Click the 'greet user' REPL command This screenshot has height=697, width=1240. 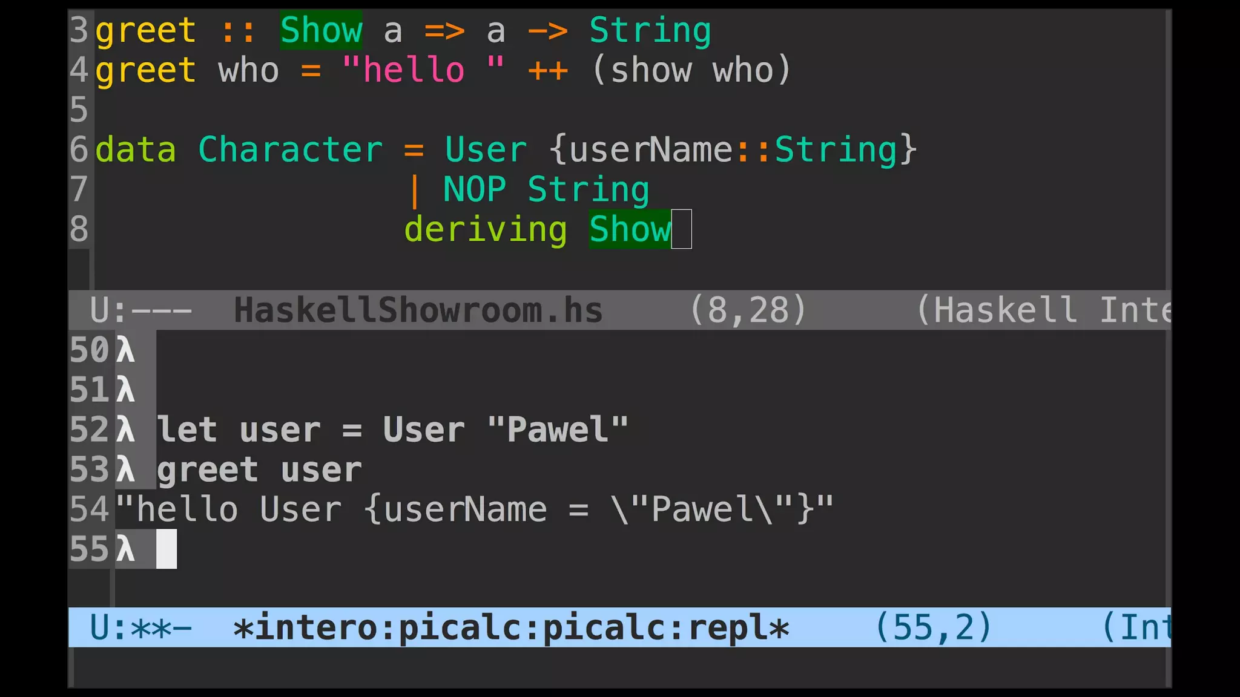click(260, 470)
